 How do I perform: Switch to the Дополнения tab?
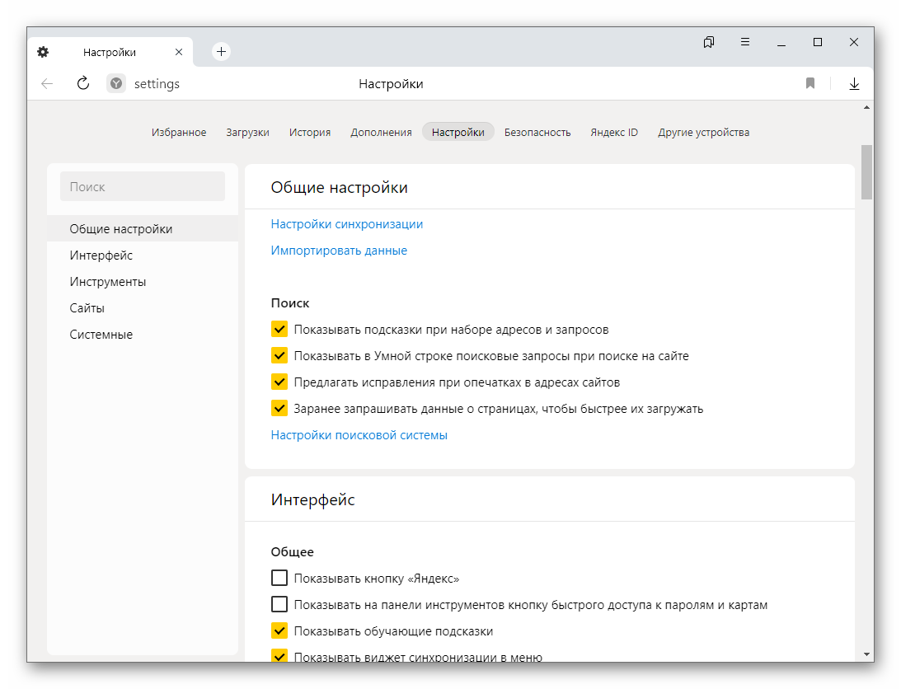pos(381,132)
